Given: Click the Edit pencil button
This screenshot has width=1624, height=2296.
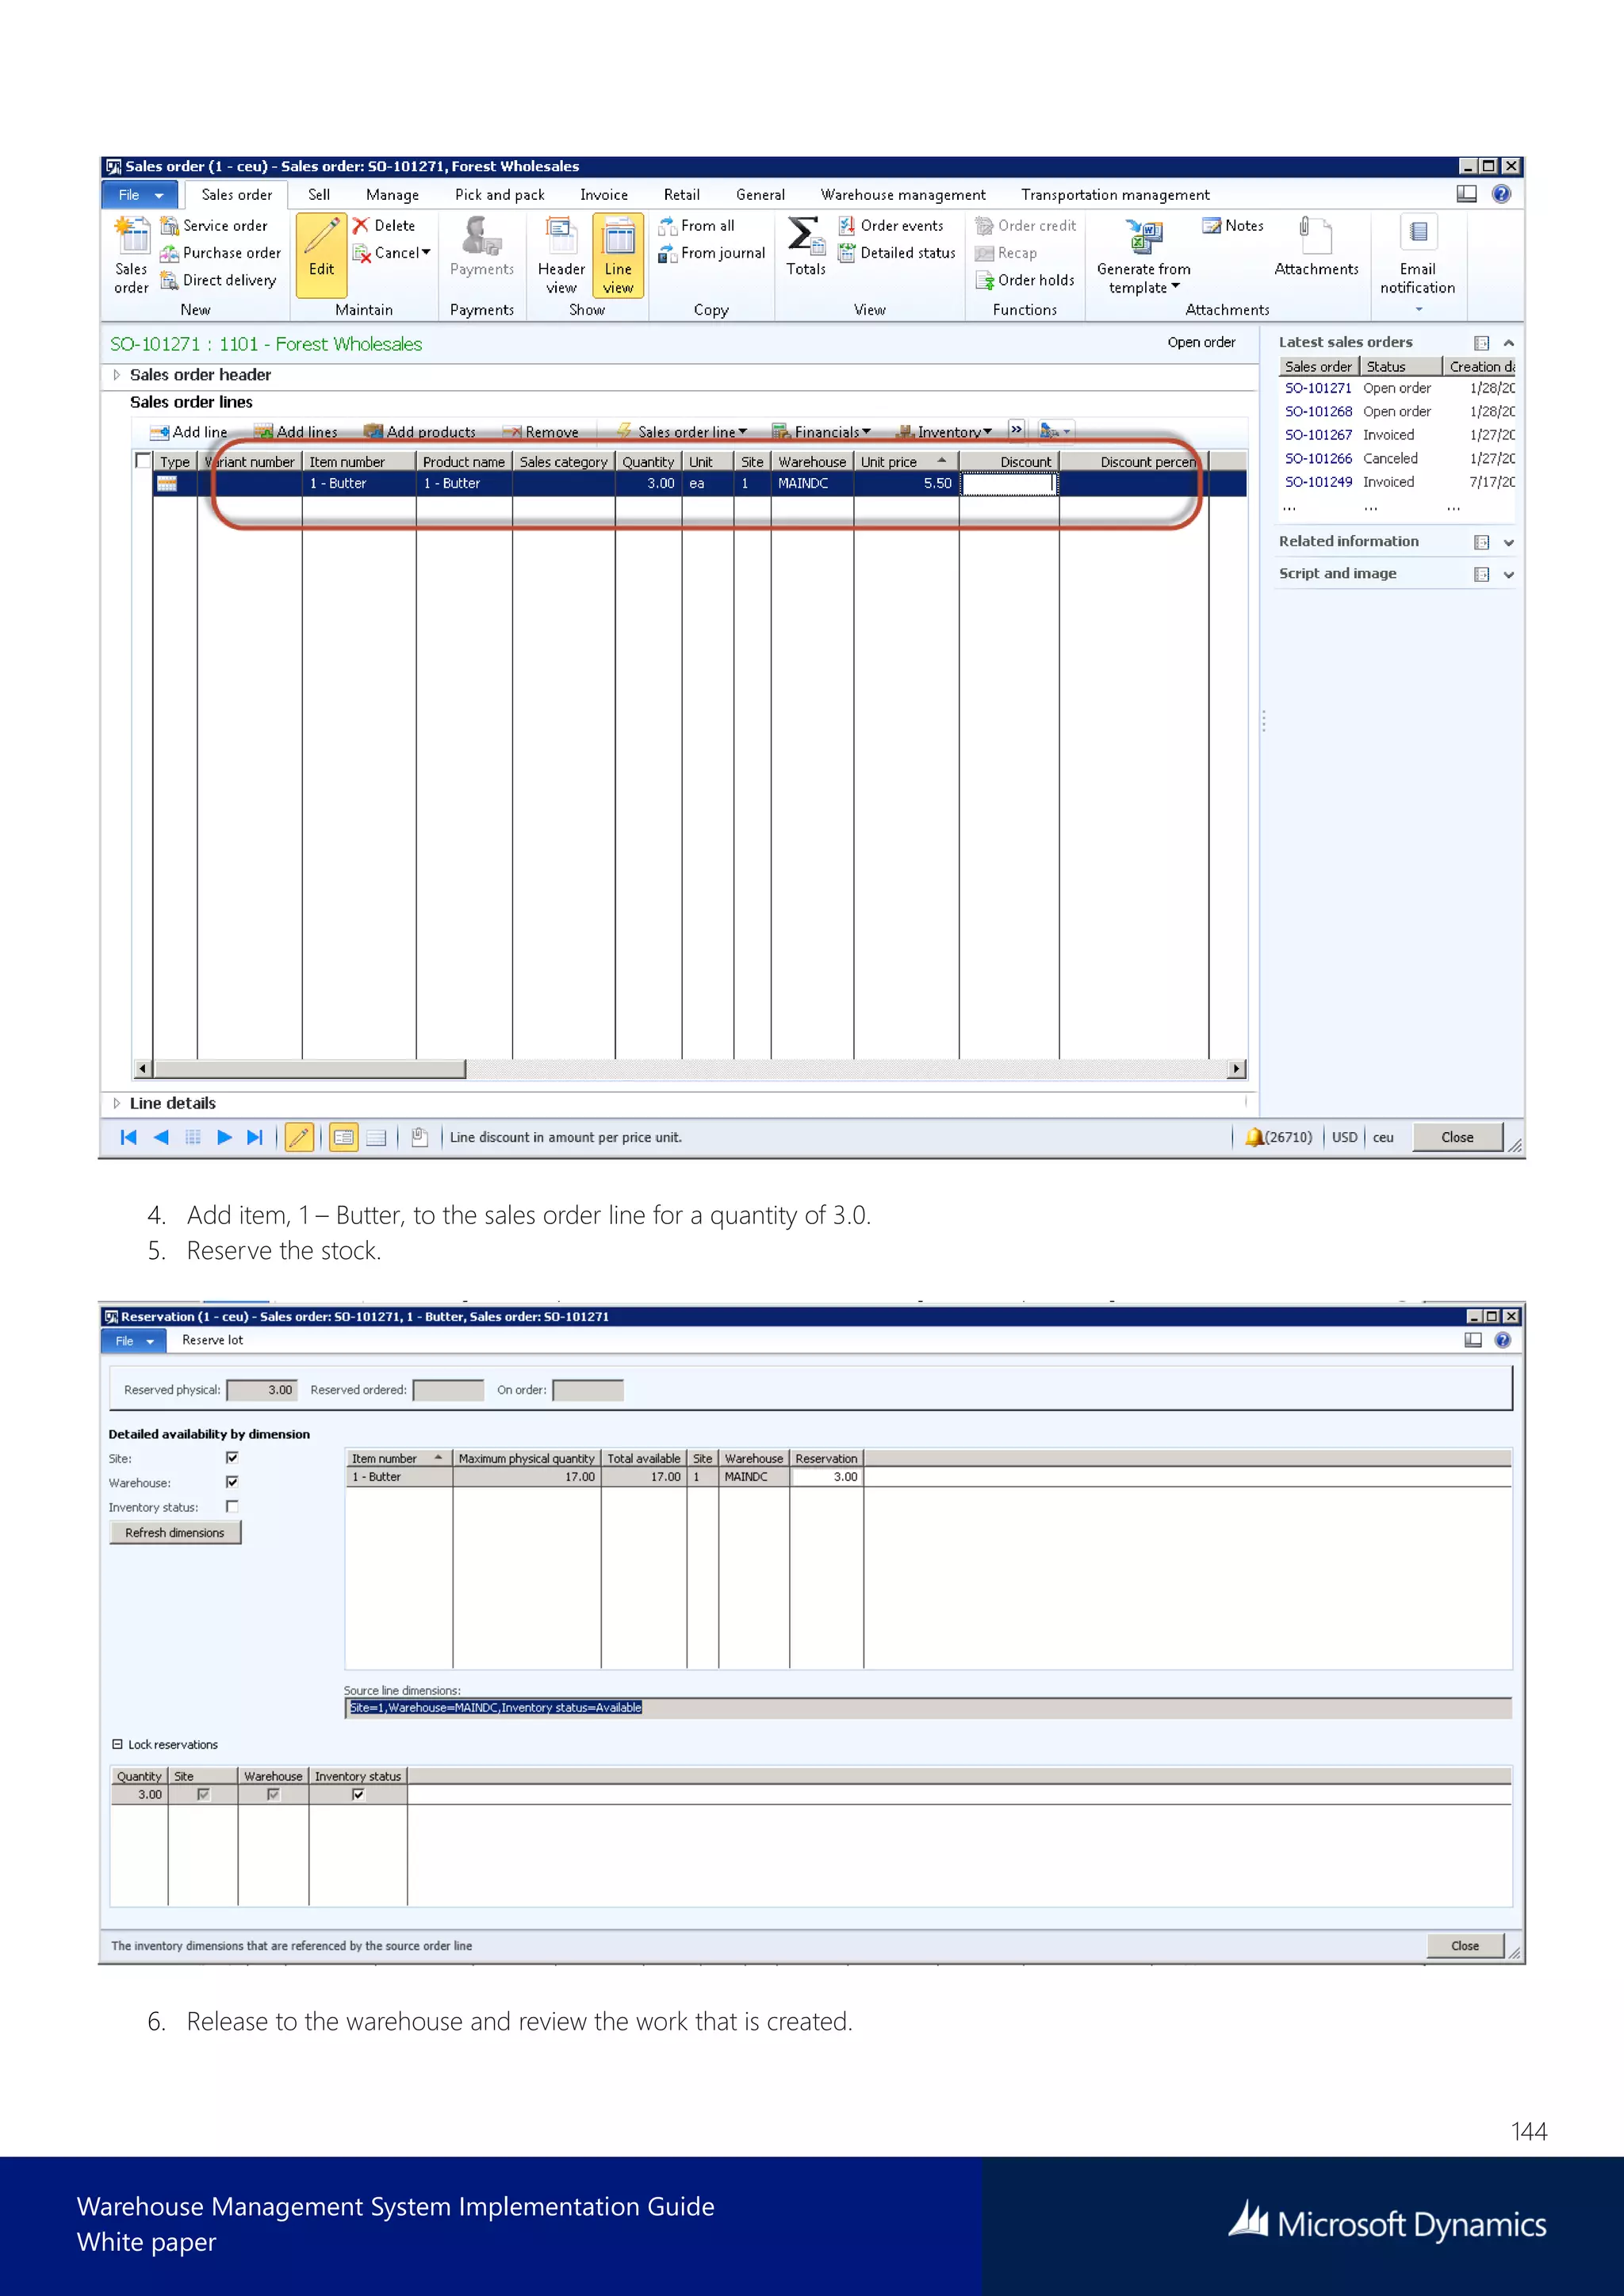Looking at the screenshot, I should [321, 255].
